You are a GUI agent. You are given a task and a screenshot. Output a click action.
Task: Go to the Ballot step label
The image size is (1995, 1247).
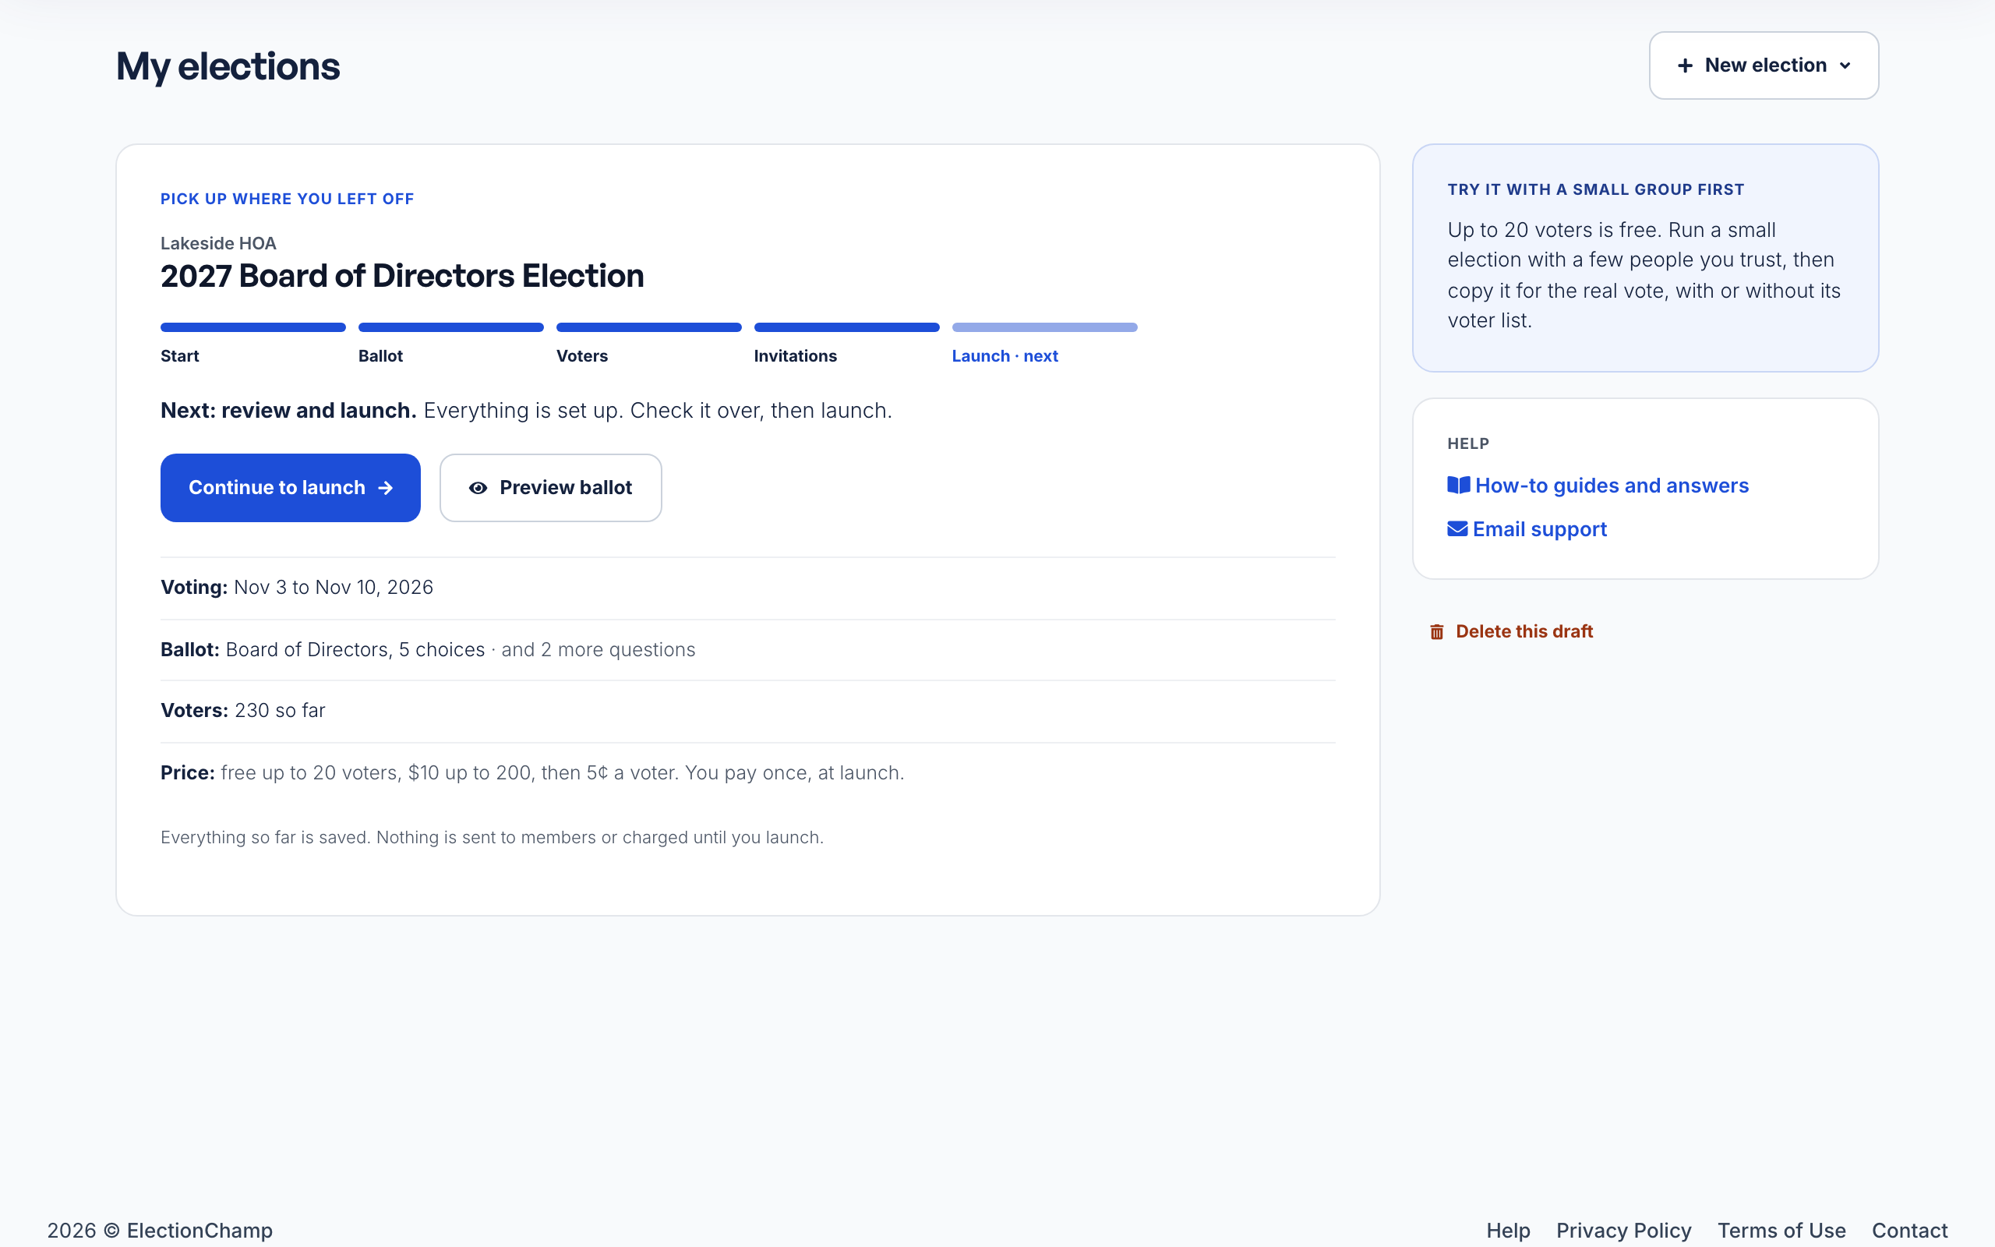[381, 355]
